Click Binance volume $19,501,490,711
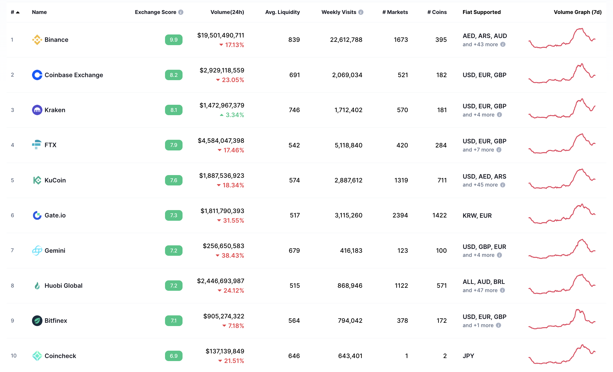This screenshot has width=613, height=372. click(x=221, y=35)
